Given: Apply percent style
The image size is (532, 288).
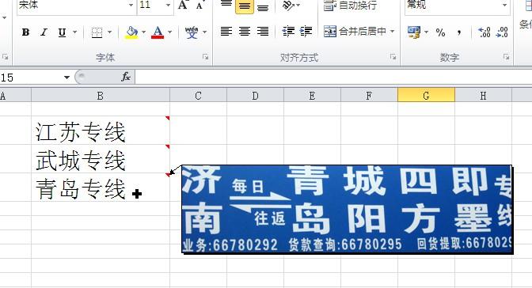Looking at the screenshot, I should [x=440, y=32].
